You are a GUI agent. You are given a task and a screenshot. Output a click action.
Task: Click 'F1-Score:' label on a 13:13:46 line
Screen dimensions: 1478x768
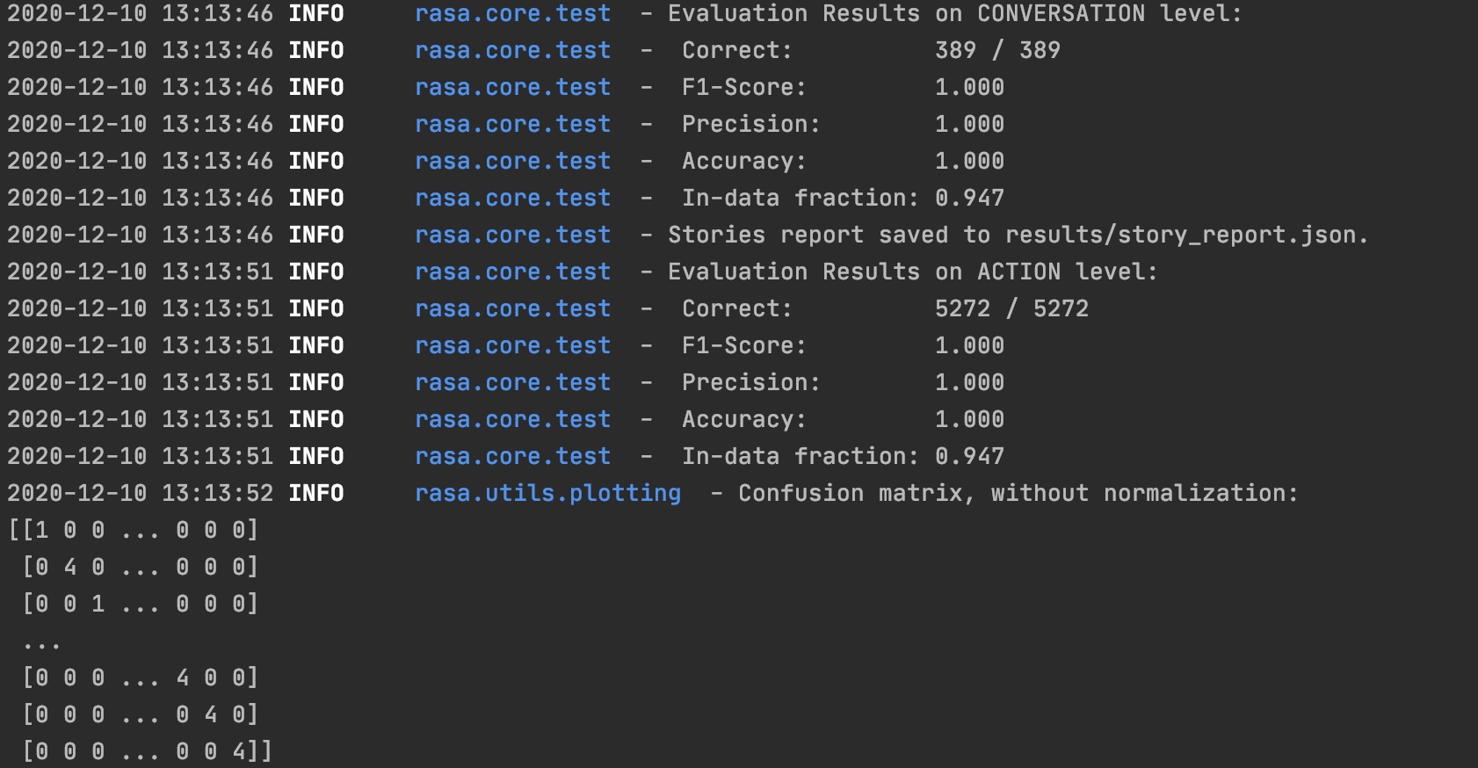coord(744,87)
